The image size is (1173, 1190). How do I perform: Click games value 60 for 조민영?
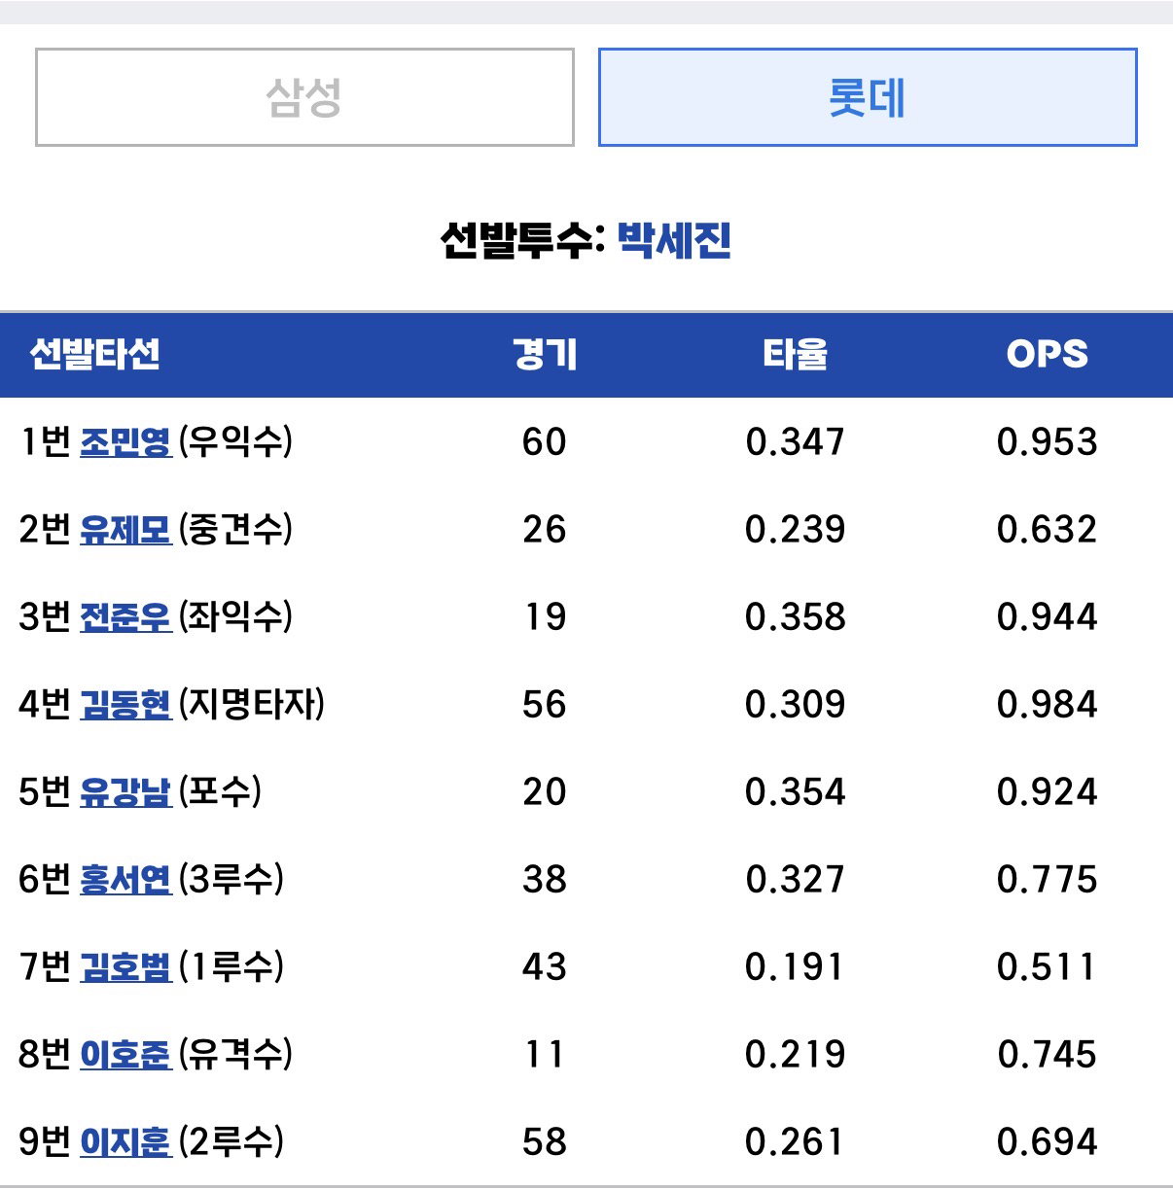(x=545, y=442)
